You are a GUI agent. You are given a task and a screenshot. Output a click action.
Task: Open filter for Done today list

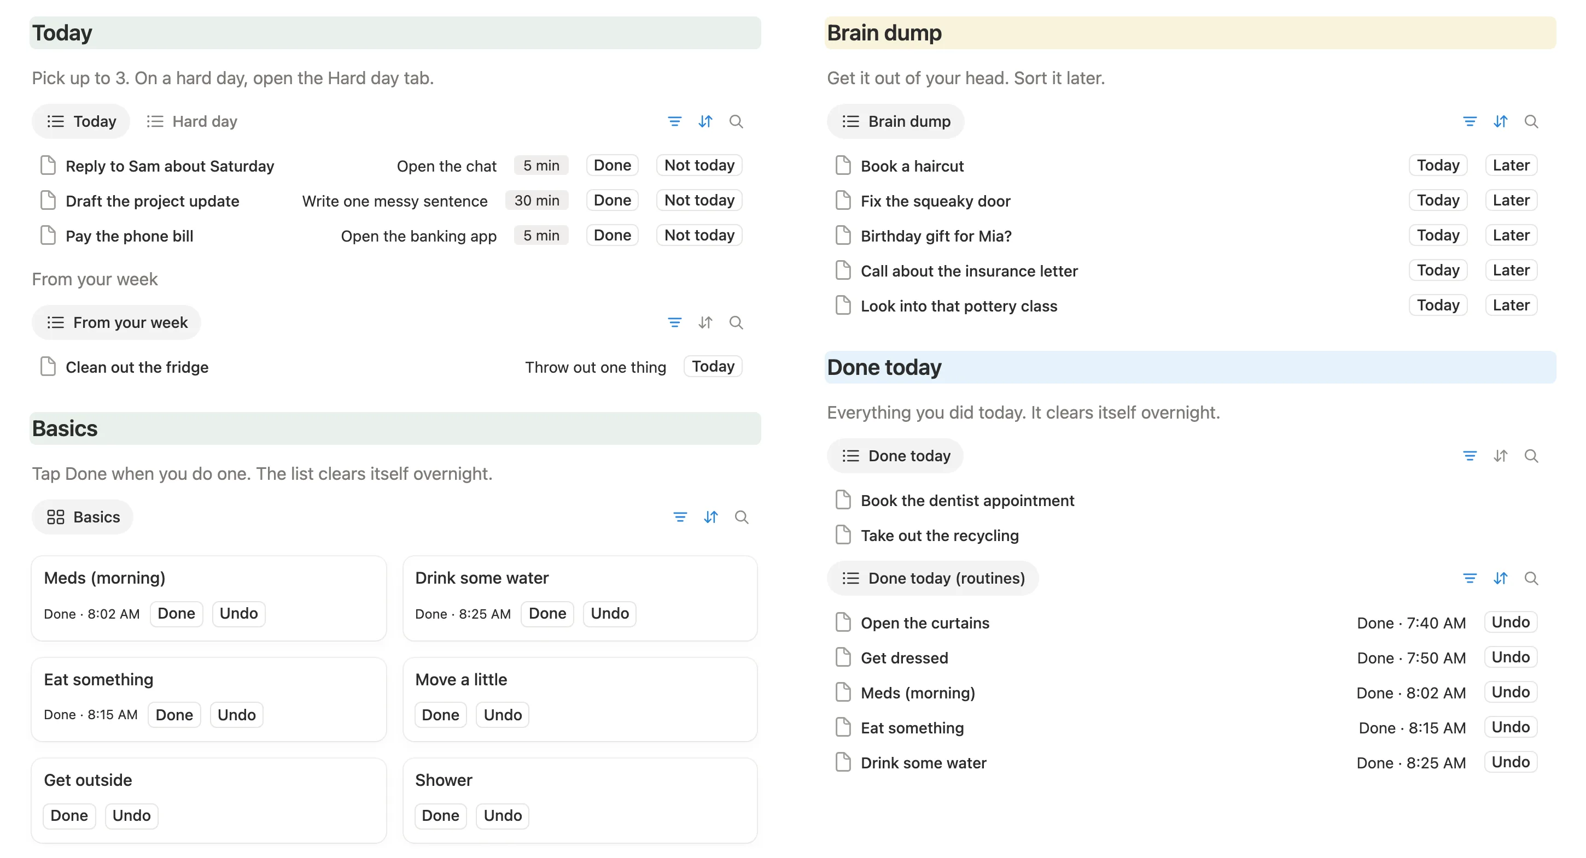(1469, 456)
